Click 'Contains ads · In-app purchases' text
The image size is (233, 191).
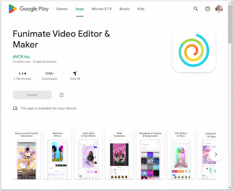[x=35, y=61]
